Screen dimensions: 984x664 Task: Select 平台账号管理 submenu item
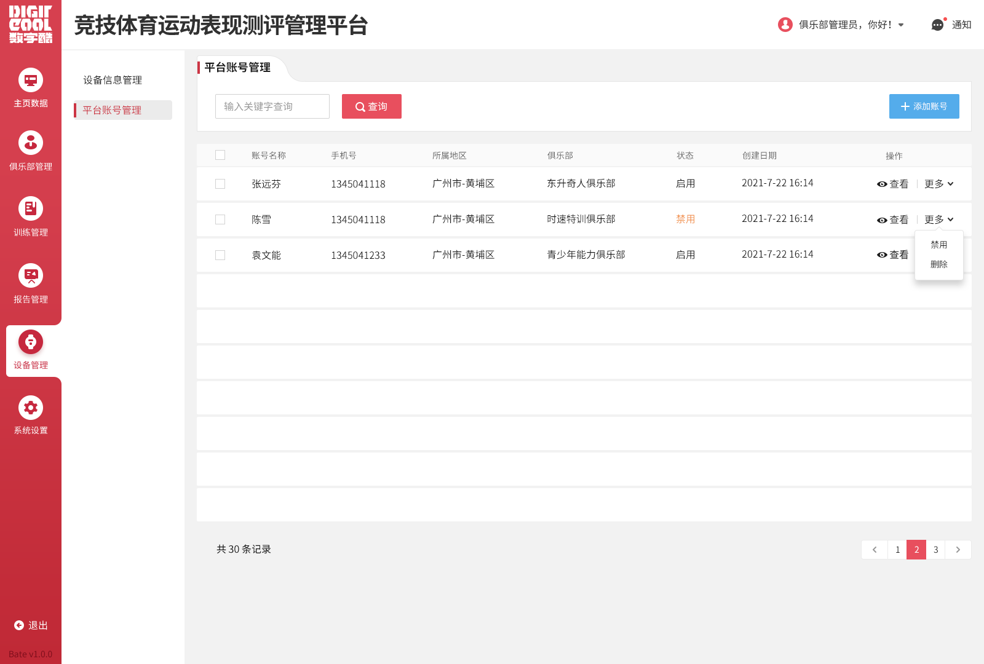(123, 110)
